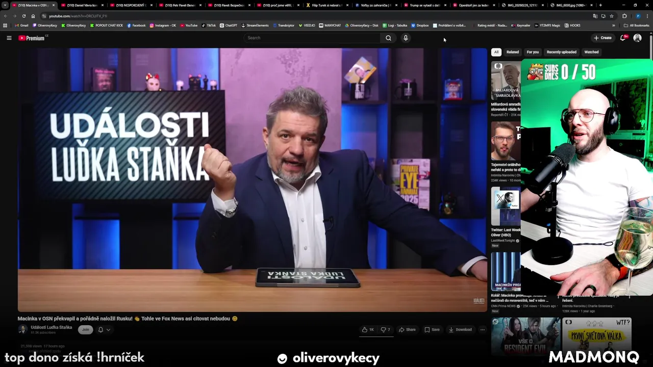This screenshot has width=653, height=367.
Task: Open the POPOUT CHAT KICK bookmark
Action: click(107, 25)
